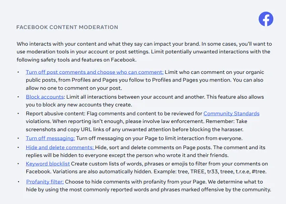Open the Community Standards link
The width and height of the screenshot is (286, 204).
pos(231,113)
